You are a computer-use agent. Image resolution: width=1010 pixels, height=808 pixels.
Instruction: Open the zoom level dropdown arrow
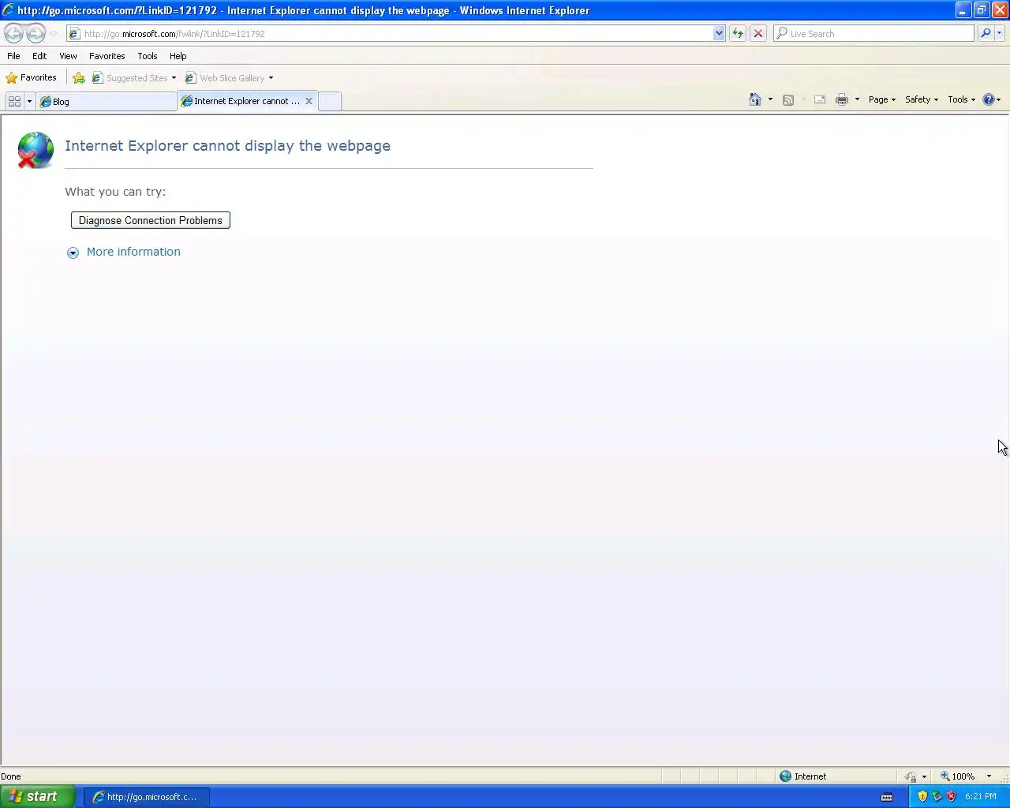[x=989, y=776]
